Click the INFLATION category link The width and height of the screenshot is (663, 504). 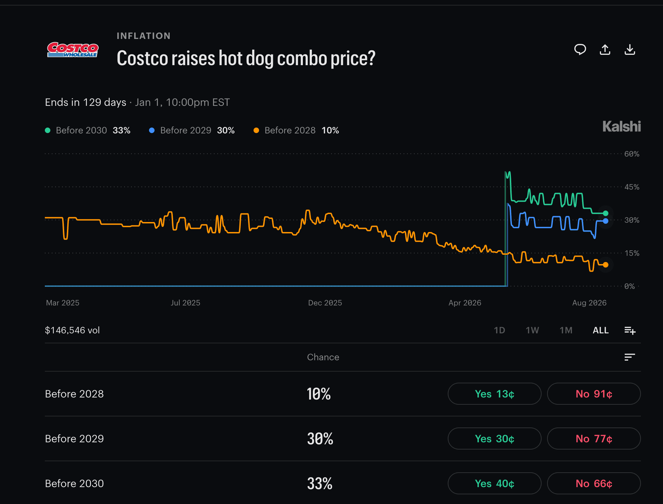[x=144, y=36]
